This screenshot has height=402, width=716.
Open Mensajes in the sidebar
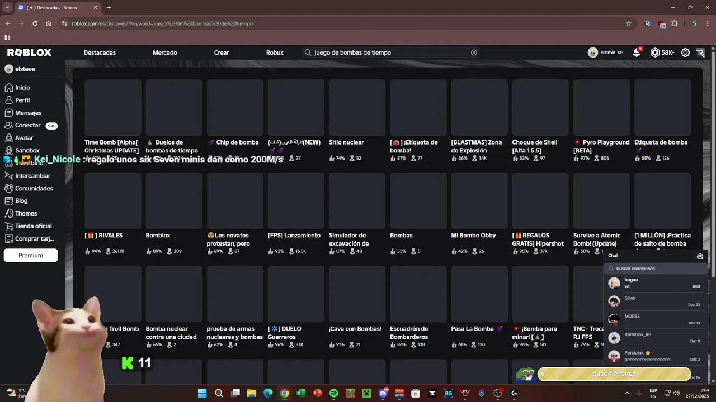click(x=28, y=113)
